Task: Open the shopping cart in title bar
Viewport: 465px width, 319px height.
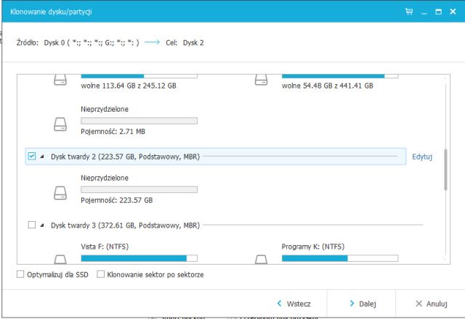Action: pyautogui.click(x=410, y=12)
